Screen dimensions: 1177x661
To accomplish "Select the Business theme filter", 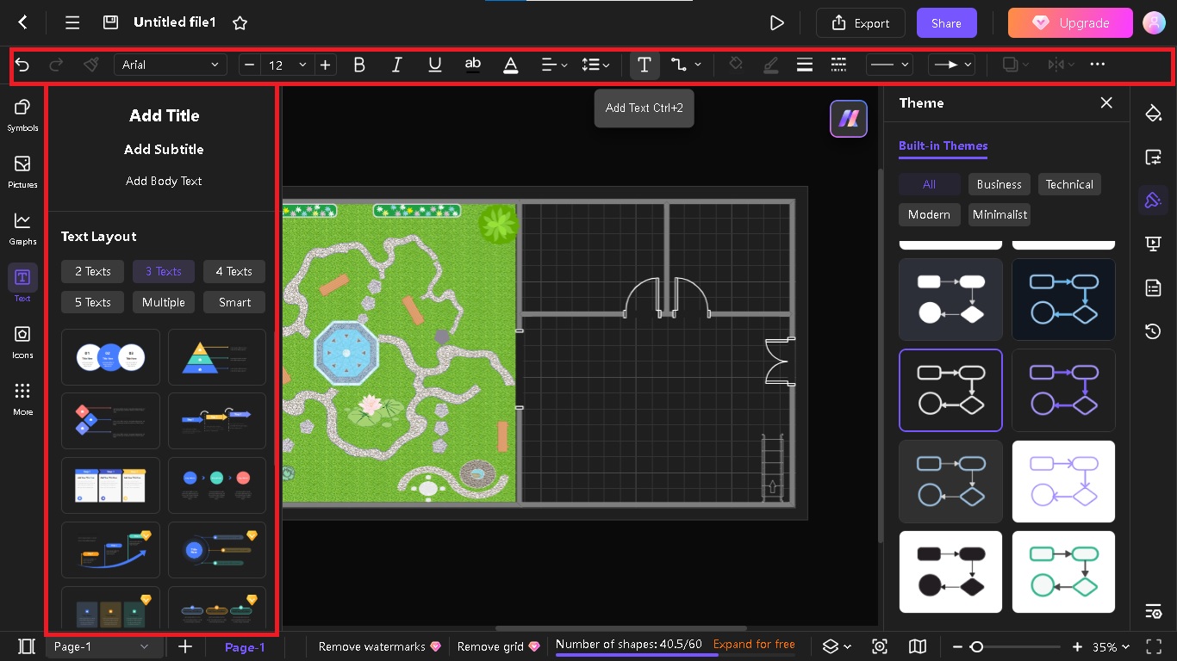I will click(999, 184).
